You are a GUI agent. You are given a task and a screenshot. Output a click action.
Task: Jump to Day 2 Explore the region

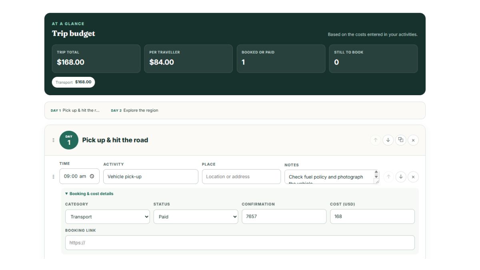(x=134, y=110)
